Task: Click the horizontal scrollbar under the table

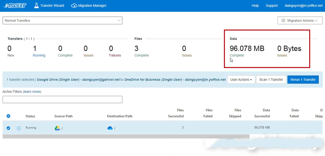Action: click(126, 136)
